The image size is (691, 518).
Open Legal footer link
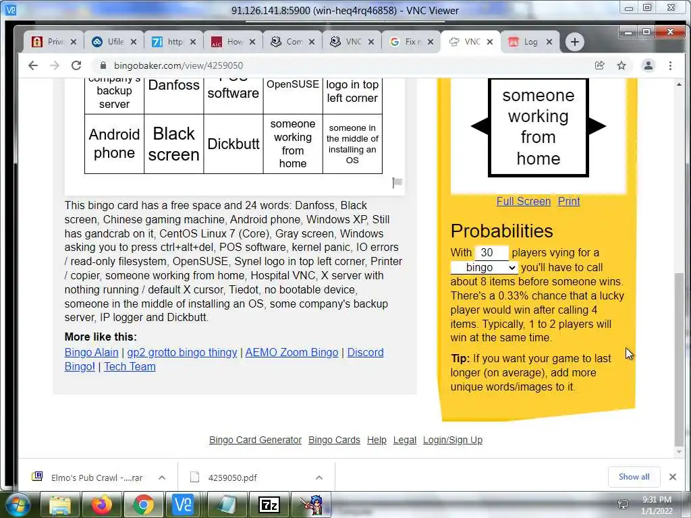tap(405, 440)
